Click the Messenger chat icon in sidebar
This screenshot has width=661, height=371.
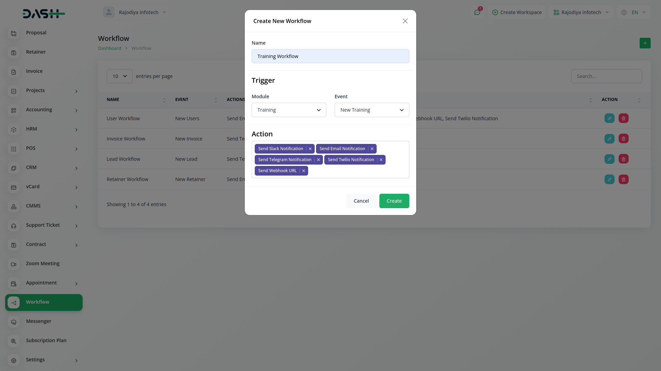coord(13,322)
